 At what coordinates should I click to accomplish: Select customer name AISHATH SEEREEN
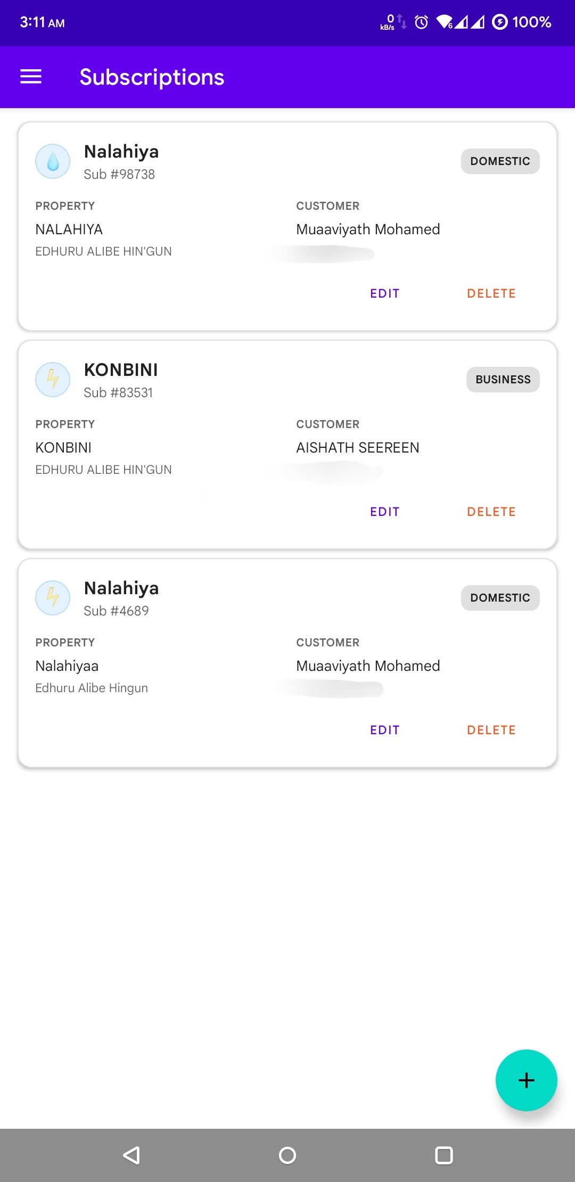[358, 448]
